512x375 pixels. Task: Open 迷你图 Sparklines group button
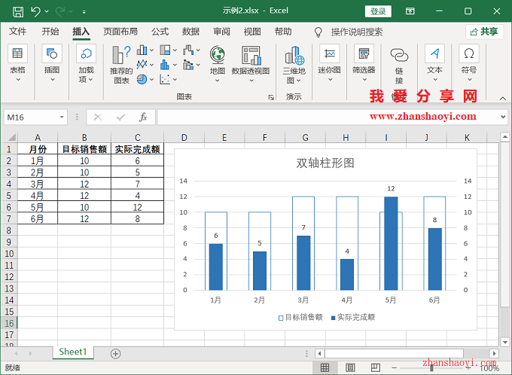(330, 64)
